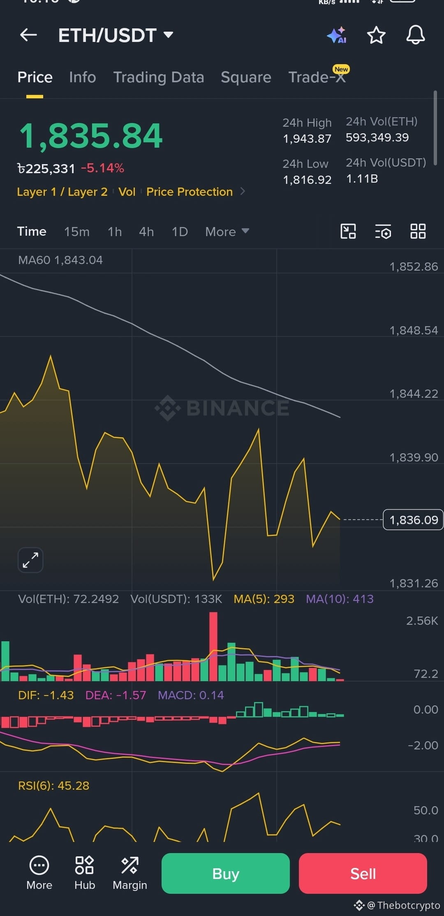The height and width of the screenshot is (916, 444).
Task: Select the 1D chart interval
Action: pos(180,232)
